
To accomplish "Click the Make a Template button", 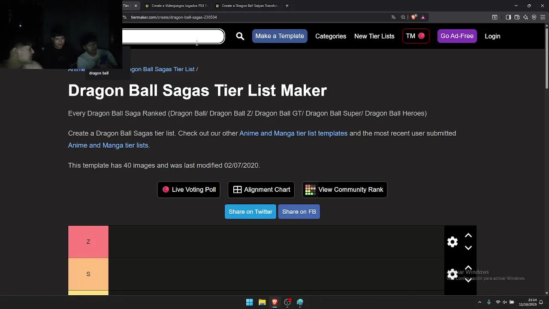I will (280, 36).
